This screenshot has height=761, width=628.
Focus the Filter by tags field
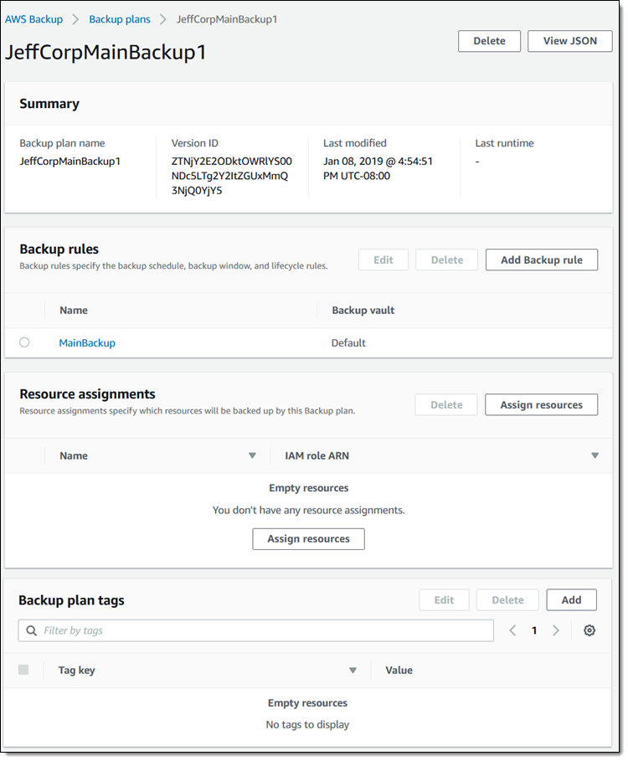pyautogui.click(x=264, y=630)
